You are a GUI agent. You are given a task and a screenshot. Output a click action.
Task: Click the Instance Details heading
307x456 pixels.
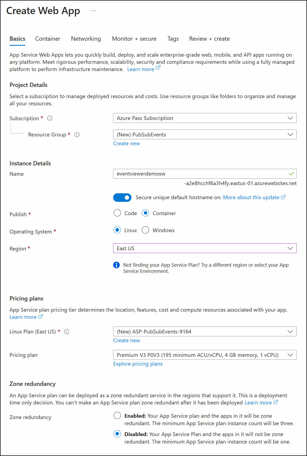point(30,164)
